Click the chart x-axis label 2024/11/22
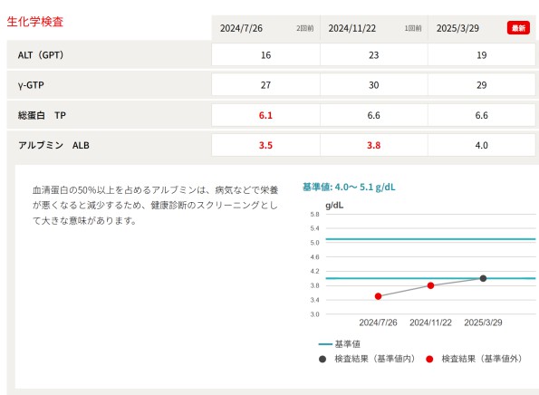539x395 pixels. (430, 323)
